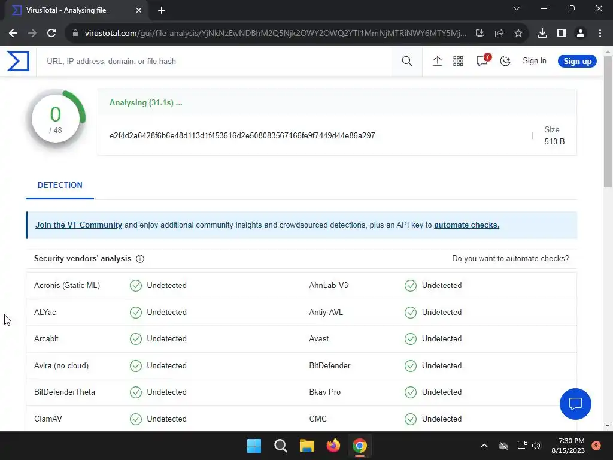The height and width of the screenshot is (460, 613).
Task: Click the Sign in link
Action: pyautogui.click(x=535, y=61)
